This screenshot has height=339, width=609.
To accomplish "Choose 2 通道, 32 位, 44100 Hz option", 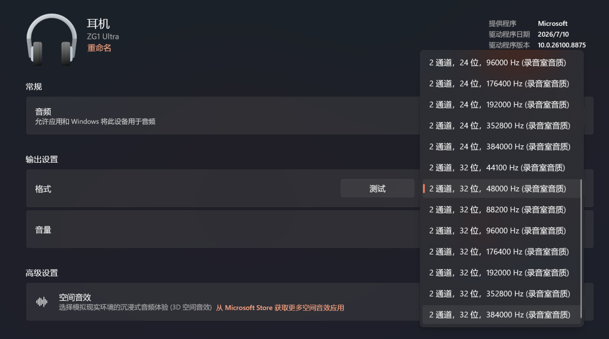I will [x=501, y=168].
